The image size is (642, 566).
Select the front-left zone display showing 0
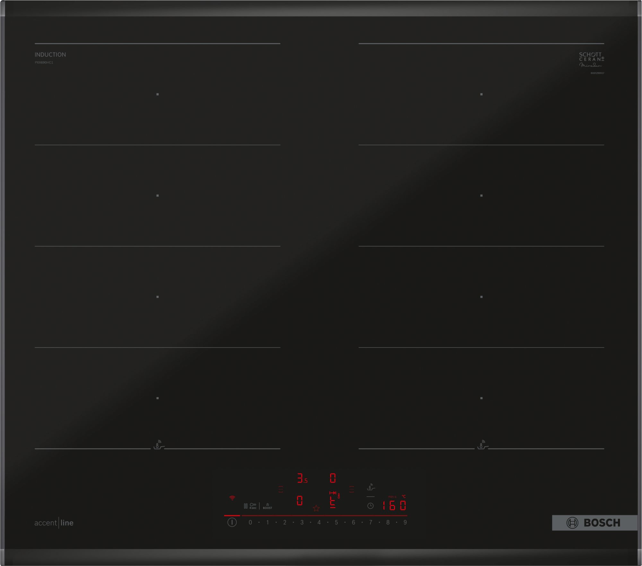pos(299,501)
